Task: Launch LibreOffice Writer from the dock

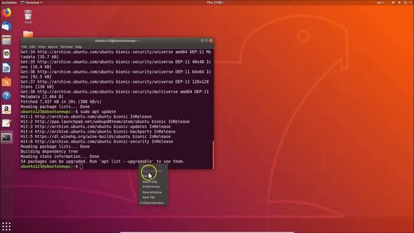Action: coord(6,68)
